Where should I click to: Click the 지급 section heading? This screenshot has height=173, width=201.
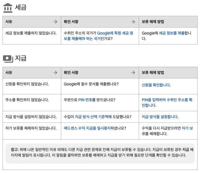21,58
